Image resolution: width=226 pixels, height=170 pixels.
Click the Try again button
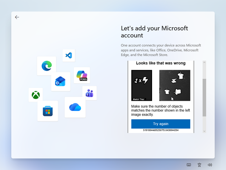(x=161, y=124)
